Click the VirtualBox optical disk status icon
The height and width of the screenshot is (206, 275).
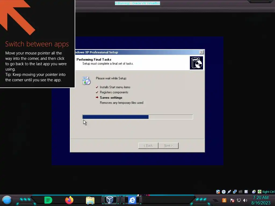(x=224, y=192)
